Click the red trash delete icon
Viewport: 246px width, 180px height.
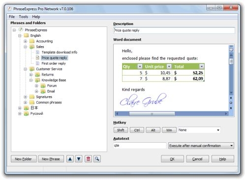tap(88, 159)
